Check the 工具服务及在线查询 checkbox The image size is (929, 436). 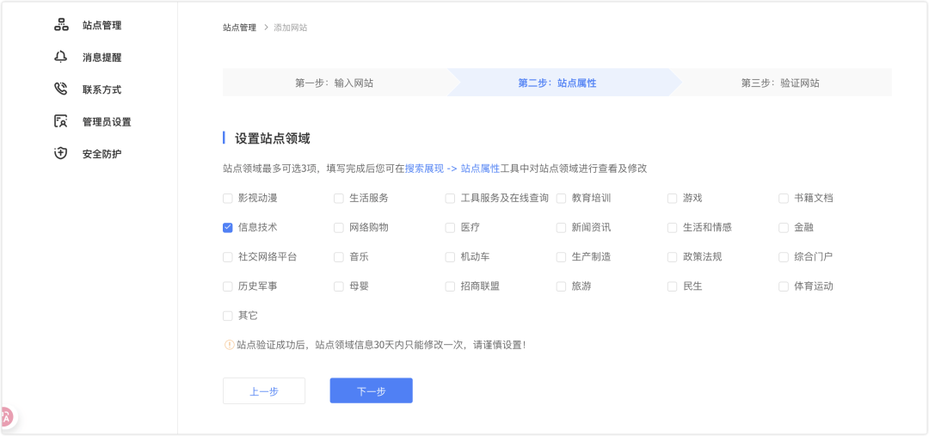coord(450,199)
